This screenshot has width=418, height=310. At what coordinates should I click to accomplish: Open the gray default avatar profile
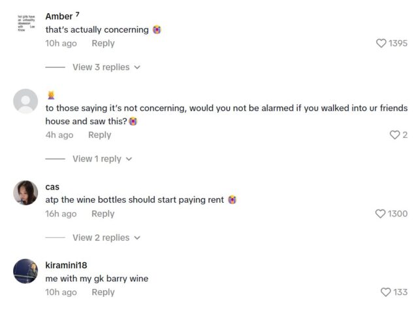pos(25,101)
